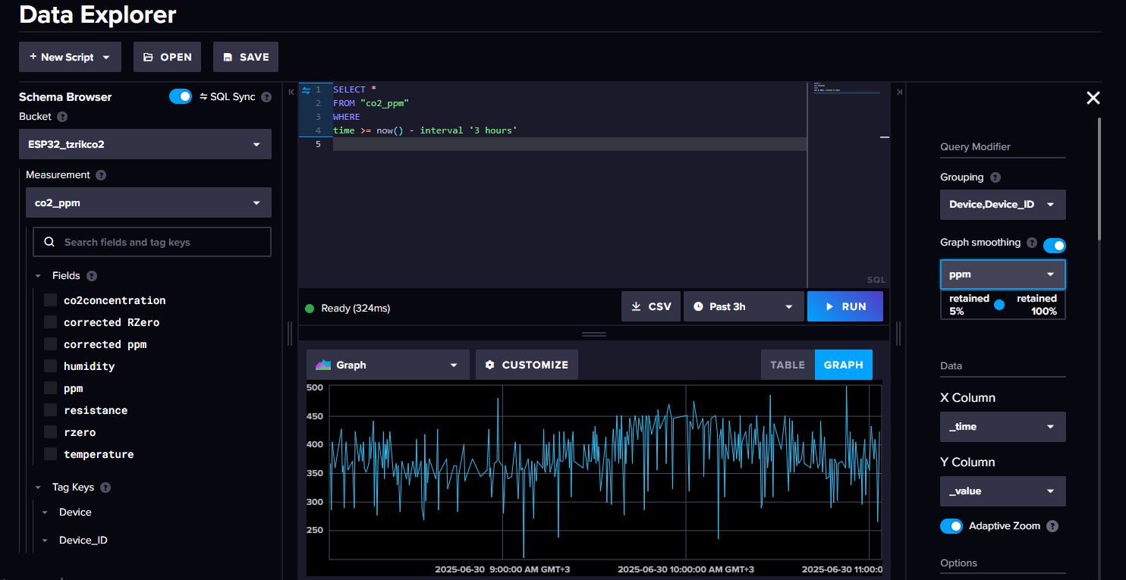Image resolution: width=1126 pixels, height=580 pixels.
Task: Switch to the TABLE view tab
Action: (787, 365)
